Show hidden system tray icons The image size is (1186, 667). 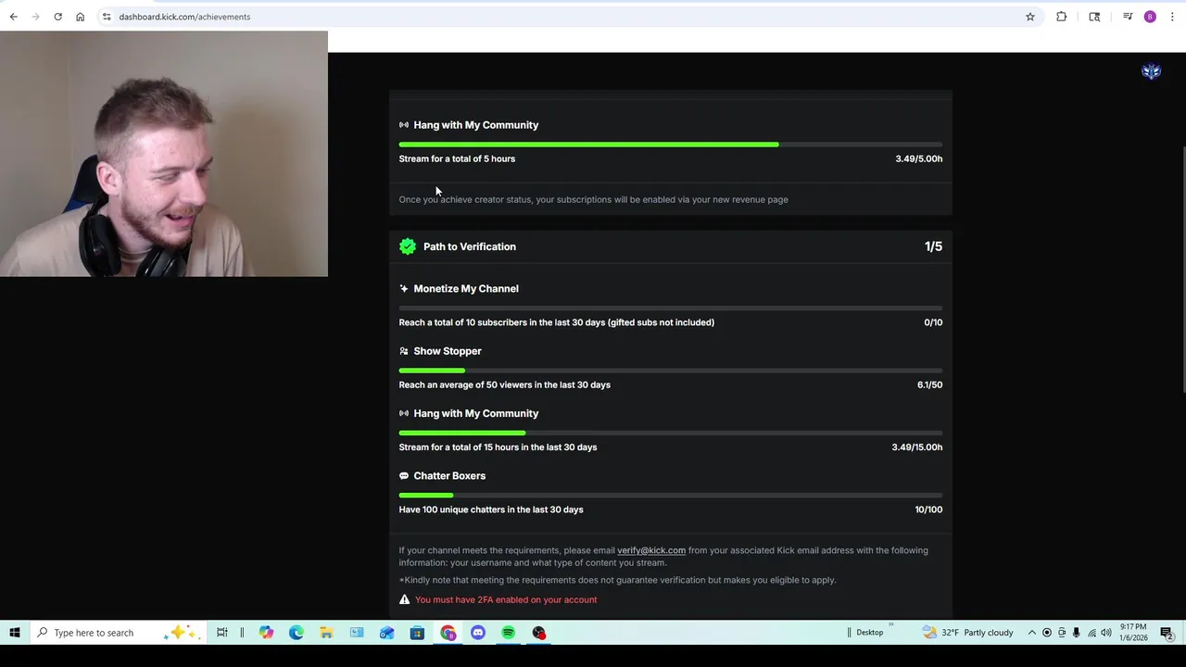pos(1032,633)
